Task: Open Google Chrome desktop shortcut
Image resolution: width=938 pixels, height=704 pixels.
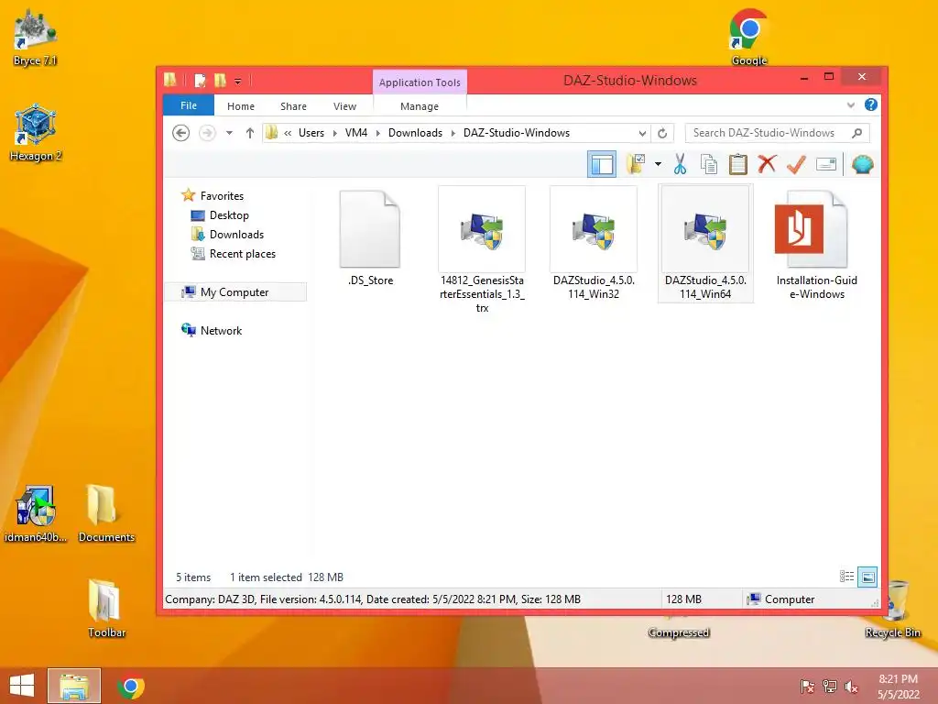Action: coord(749,37)
